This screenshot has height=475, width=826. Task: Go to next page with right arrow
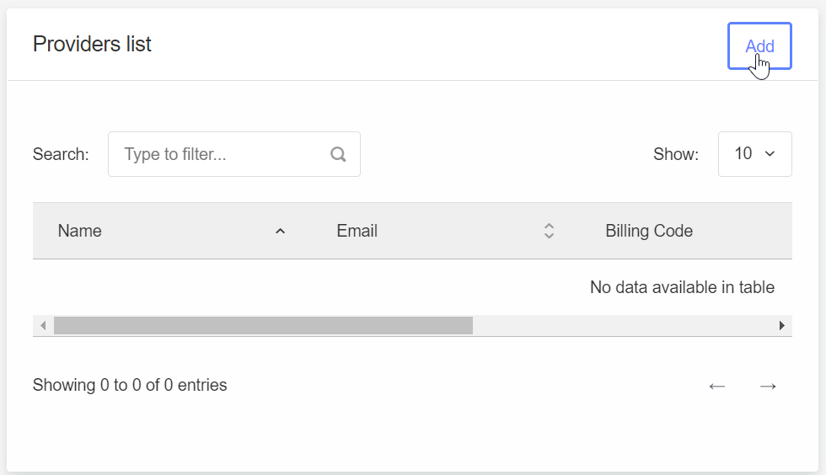[x=768, y=386]
